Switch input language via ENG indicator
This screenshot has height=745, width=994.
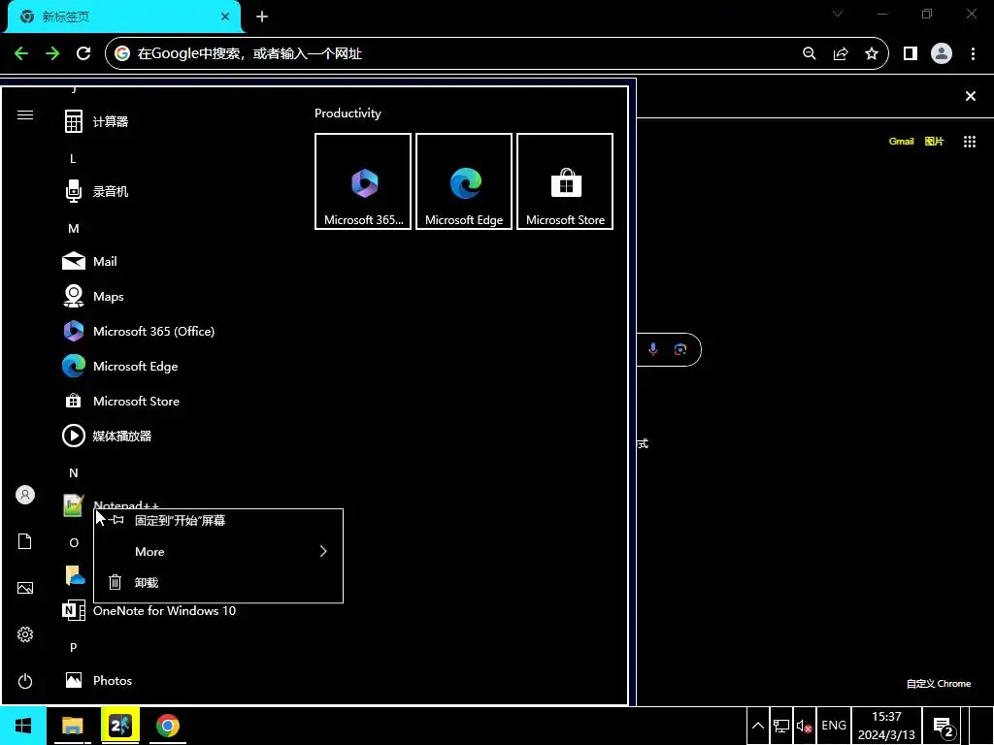click(x=834, y=726)
